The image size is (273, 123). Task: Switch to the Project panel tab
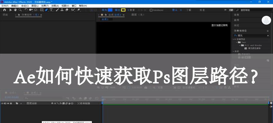5,15
